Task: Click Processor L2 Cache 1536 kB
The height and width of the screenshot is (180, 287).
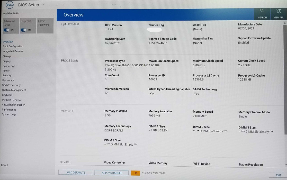Action: 198,79
